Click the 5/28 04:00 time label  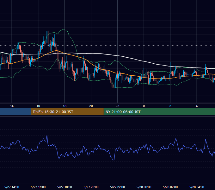pyautogui.click(x=197, y=187)
